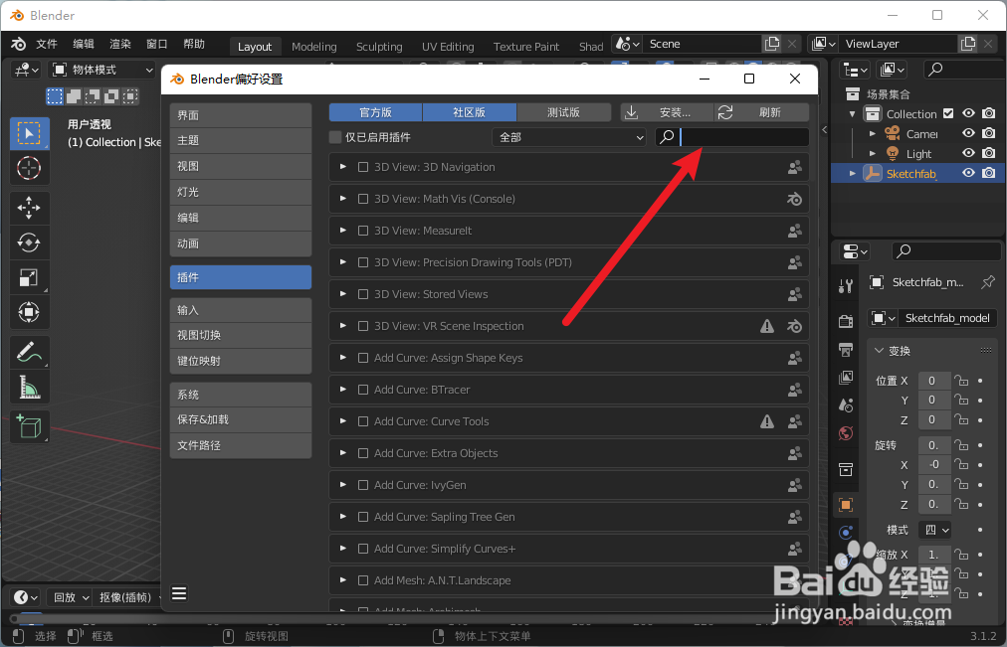Enable the Add Curve: BTracer addon

(x=363, y=390)
